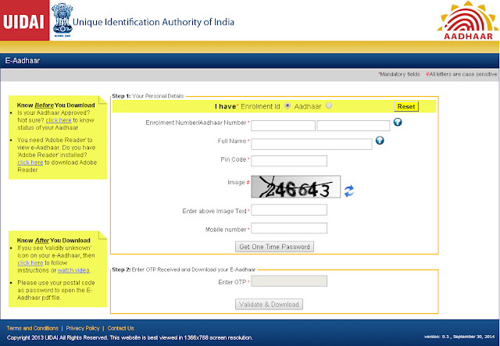Screen dimensions: 500x346
Task: Focus the Pin Code input field
Action: click(x=289, y=161)
